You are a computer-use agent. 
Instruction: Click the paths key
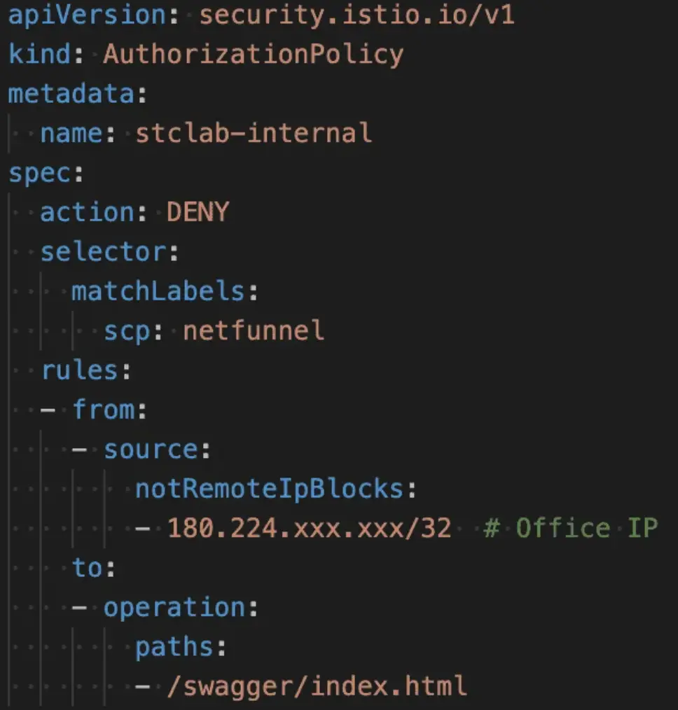pos(174,646)
